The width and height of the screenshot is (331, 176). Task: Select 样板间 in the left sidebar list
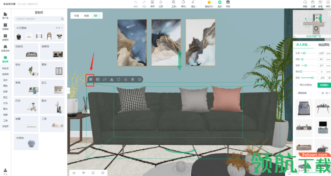(5, 69)
